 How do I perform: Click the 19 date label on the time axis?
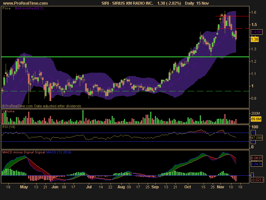pyautogui.click(x=8, y=187)
